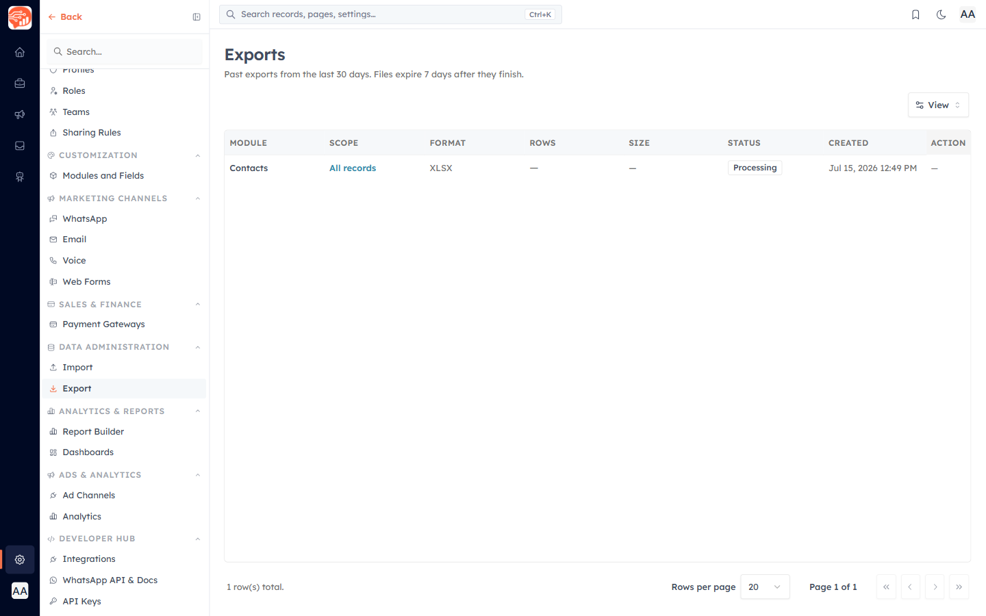Click the bookmark icon in the top bar

pyautogui.click(x=915, y=14)
